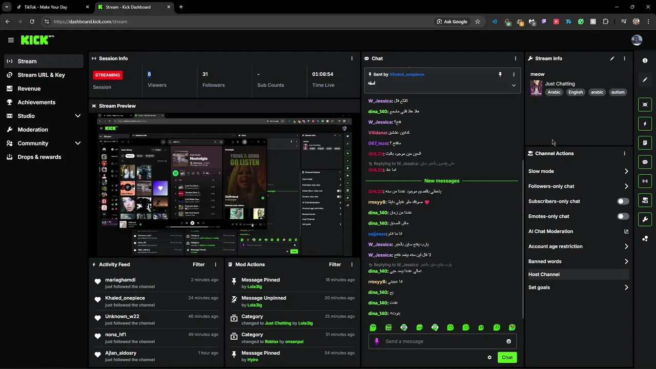Open Achievements page
The height and width of the screenshot is (369, 656).
click(43, 102)
